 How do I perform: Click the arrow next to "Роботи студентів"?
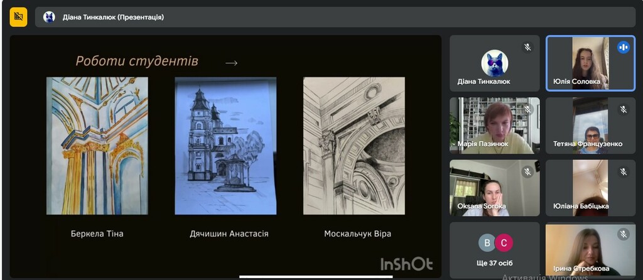point(231,63)
